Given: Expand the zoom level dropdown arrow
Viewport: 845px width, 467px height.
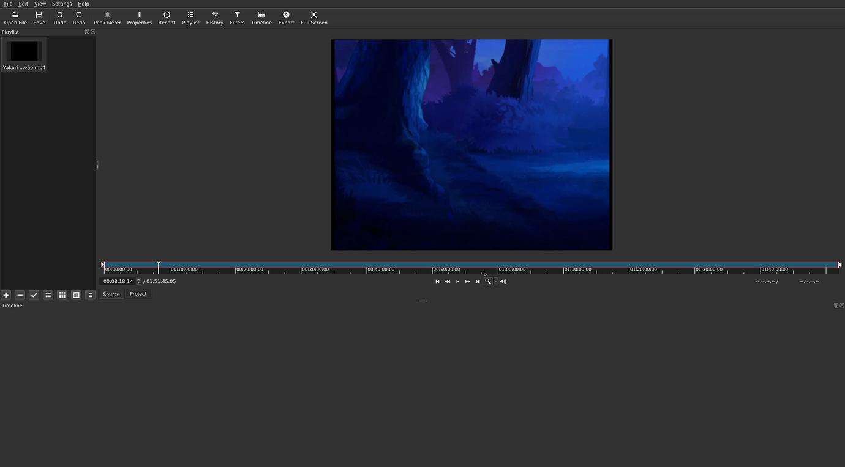Looking at the screenshot, I should [495, 281].
